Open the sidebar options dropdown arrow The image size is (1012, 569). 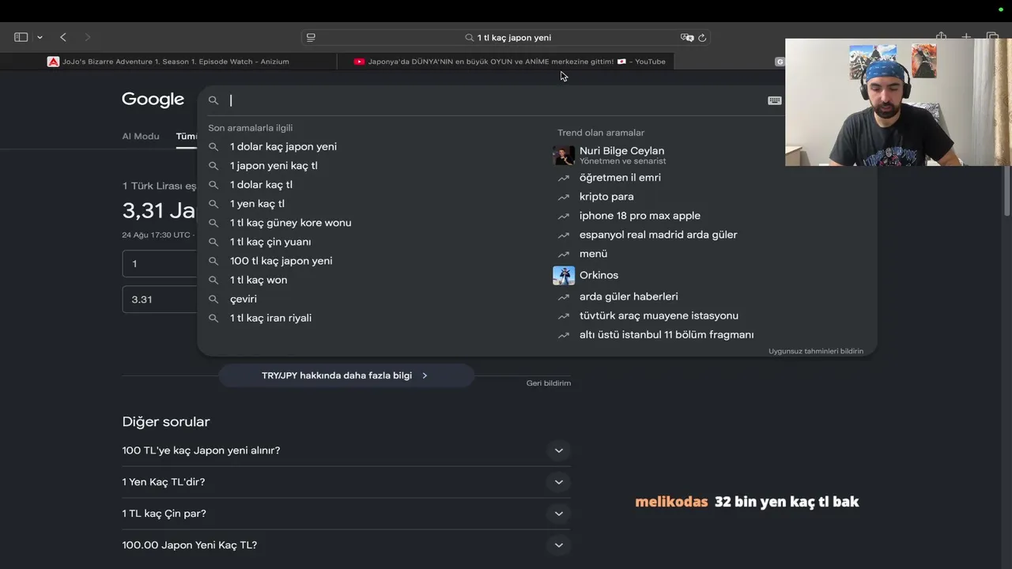pos(40,37)
